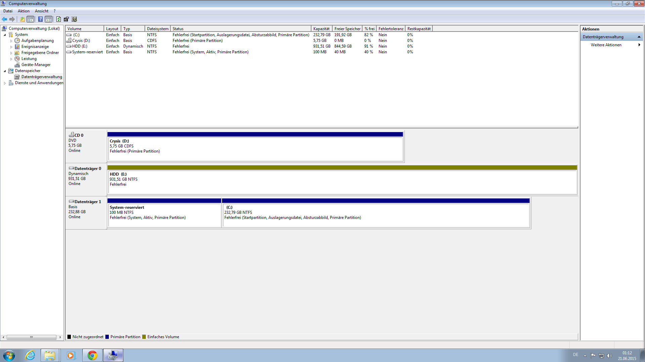Open Geräte-Manager in the tree
Screen dimensions: 645x362
[36, 65]
